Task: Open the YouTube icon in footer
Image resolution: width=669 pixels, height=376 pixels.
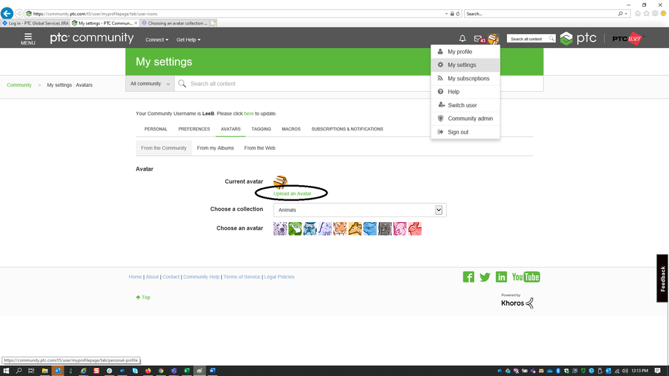Action: point(526,277)
